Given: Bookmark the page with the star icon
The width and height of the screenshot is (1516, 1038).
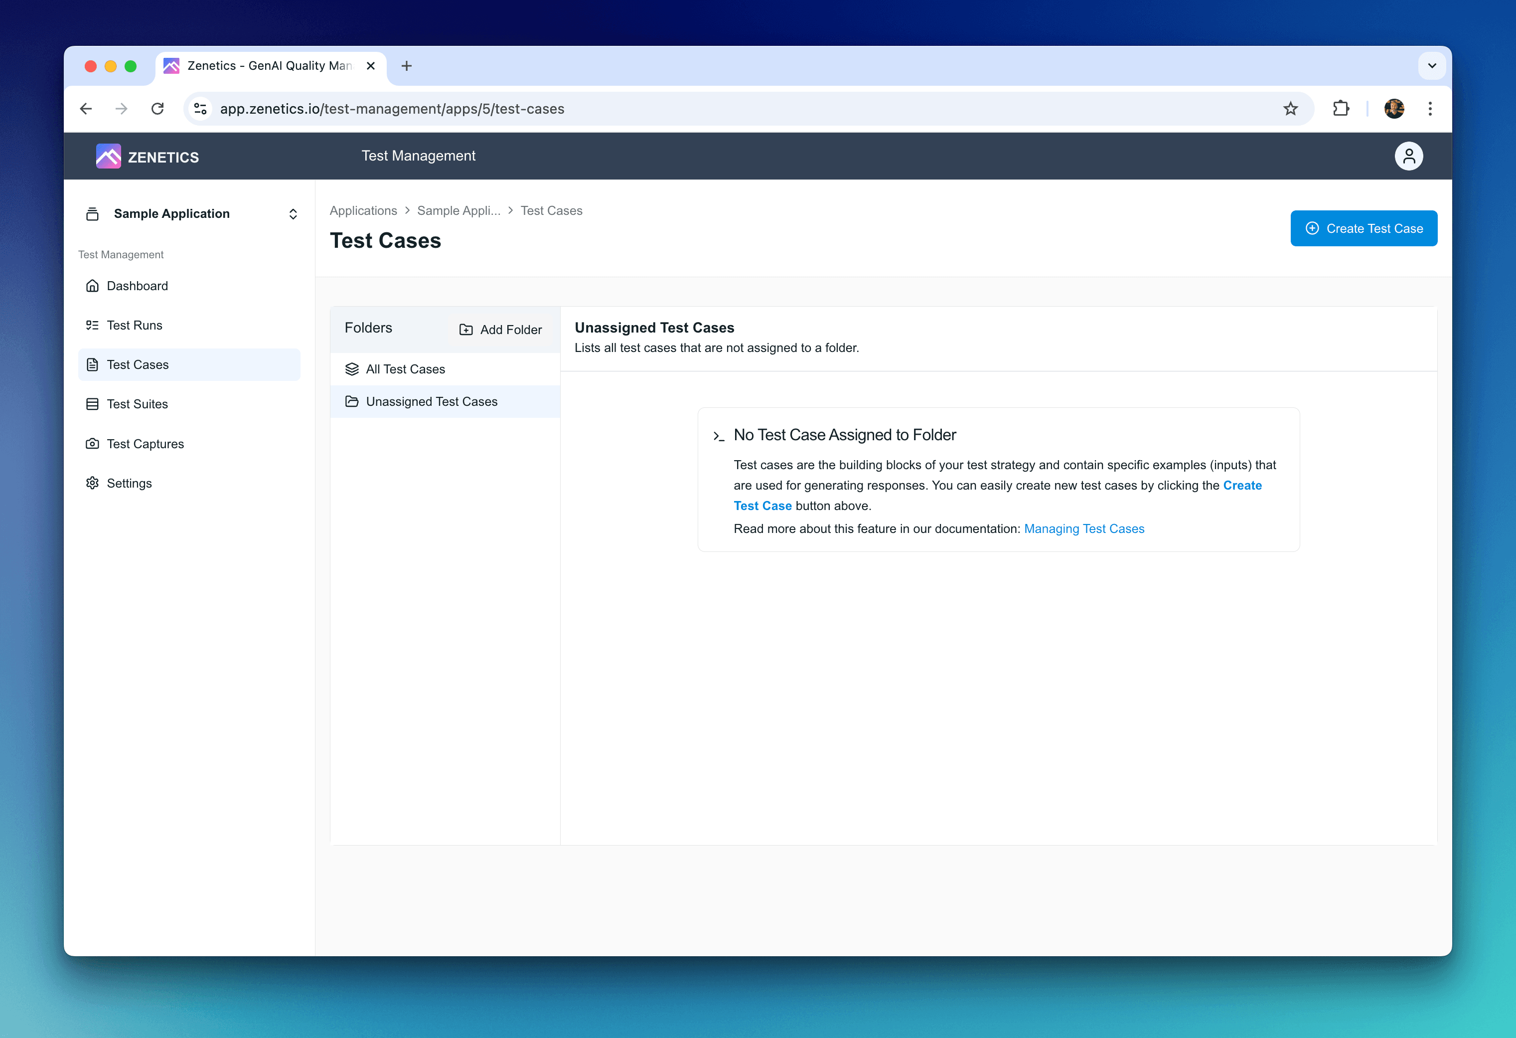Looking at the screenshot, I should pos(1291,109).
